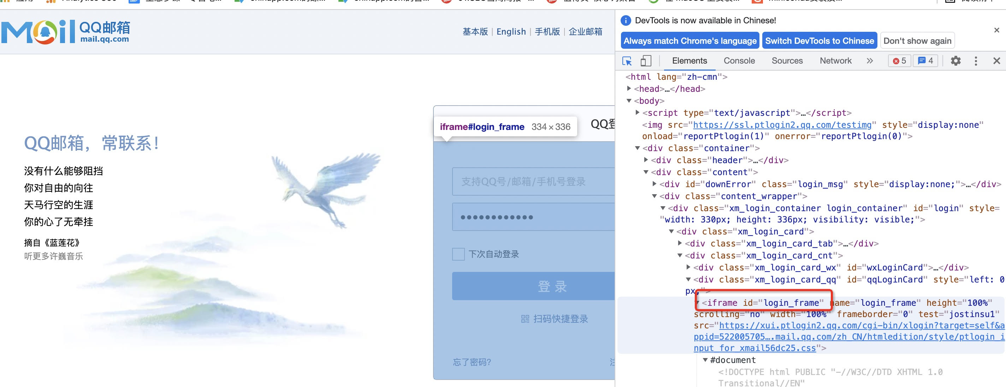
Task: Click the ssl.ptlogin2.qq.com/testimg src link
Action: pos(782,125)
